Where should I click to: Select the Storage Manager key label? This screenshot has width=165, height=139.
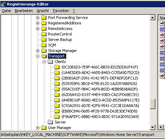[x=63, y=51]
